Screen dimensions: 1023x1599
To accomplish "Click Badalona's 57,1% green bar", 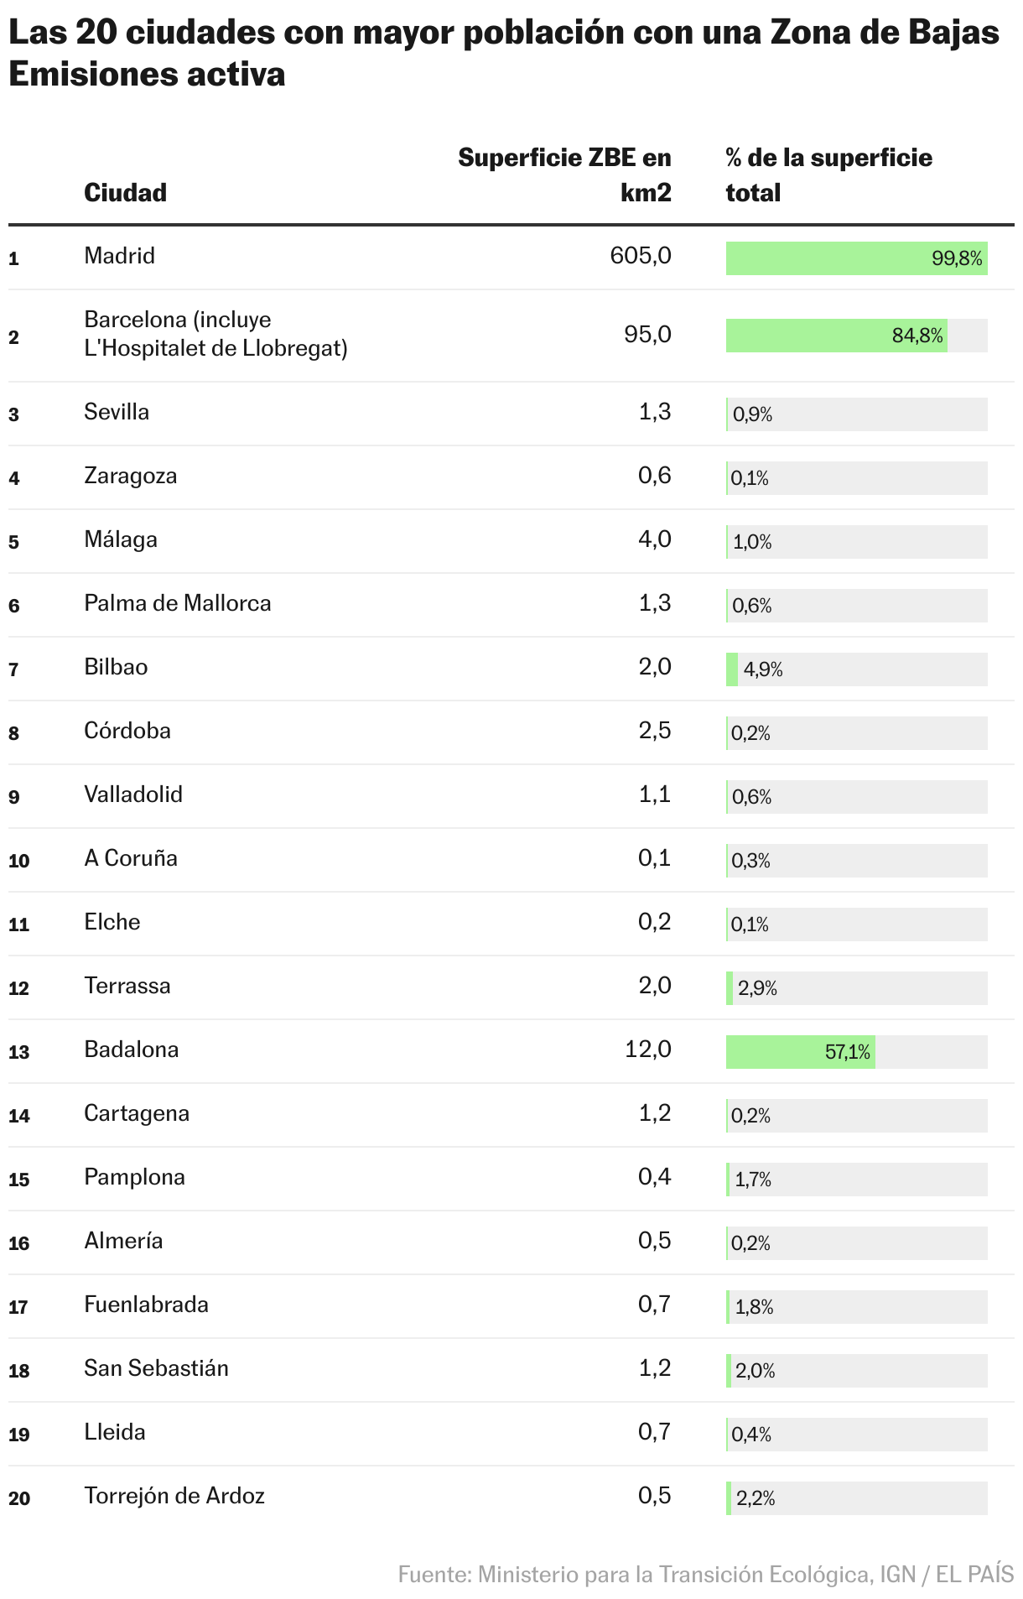I will coord(800,1052).
